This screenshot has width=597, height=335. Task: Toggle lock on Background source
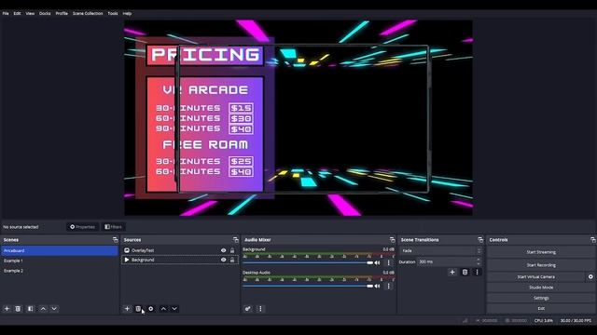232,260
